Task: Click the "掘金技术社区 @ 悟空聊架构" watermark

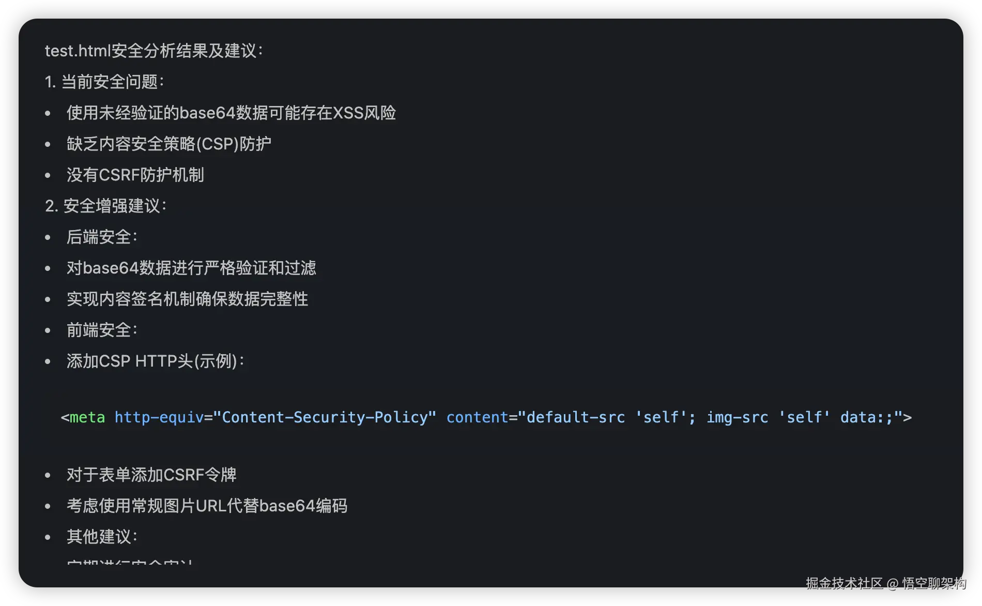Action: 885,583
